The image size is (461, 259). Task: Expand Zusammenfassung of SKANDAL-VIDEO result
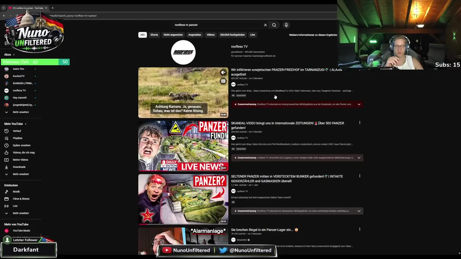pos(359,158)
